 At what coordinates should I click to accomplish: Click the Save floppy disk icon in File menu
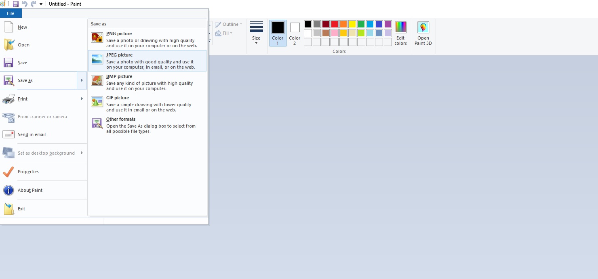point(8,63)
